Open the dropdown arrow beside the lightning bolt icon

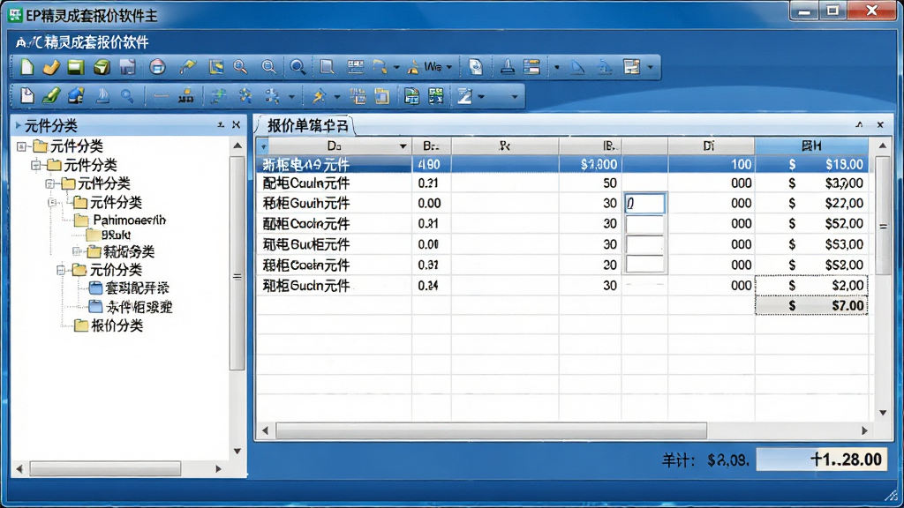tap(336, 96)
